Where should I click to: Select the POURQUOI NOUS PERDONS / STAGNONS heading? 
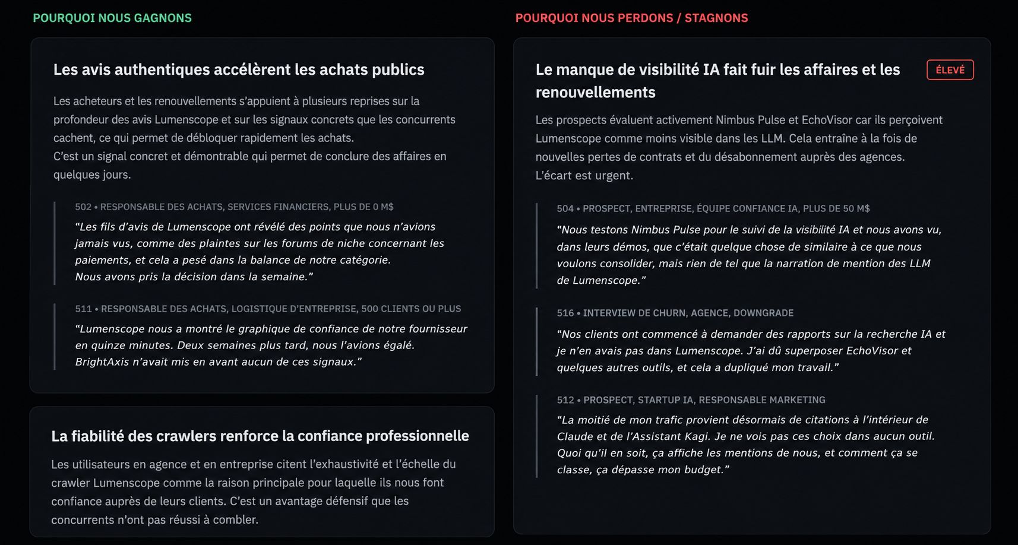[x=631, y=18]
